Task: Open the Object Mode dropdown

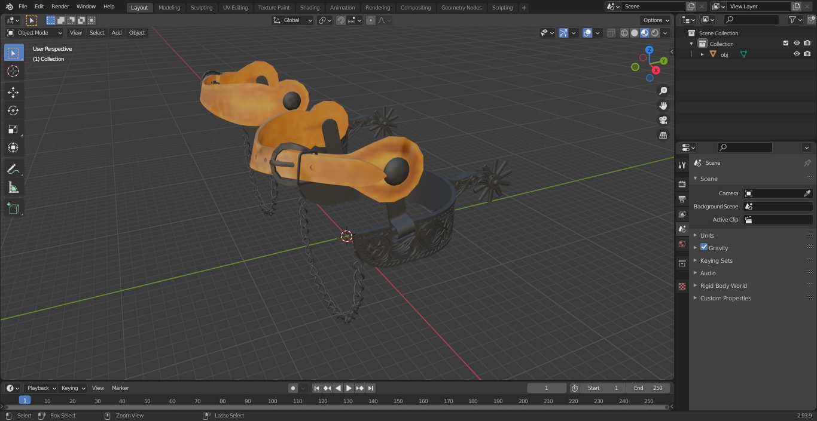Action: [35, 33]
